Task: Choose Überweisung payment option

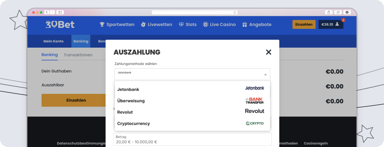Action: pyautogui.click(x=192, y=101)
